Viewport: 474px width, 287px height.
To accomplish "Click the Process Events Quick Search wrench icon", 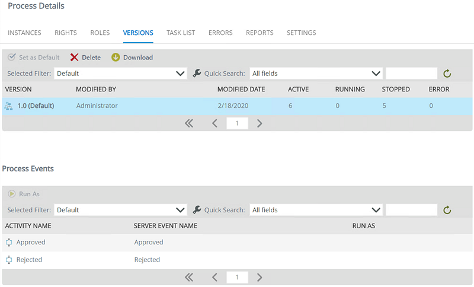I will (197, 210).
